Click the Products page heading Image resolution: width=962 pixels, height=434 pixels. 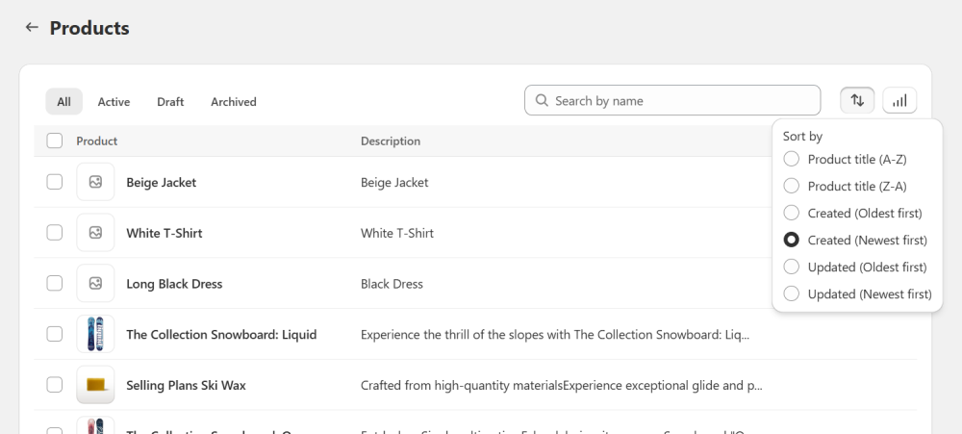pyautogui.click(x=89, y=28)
